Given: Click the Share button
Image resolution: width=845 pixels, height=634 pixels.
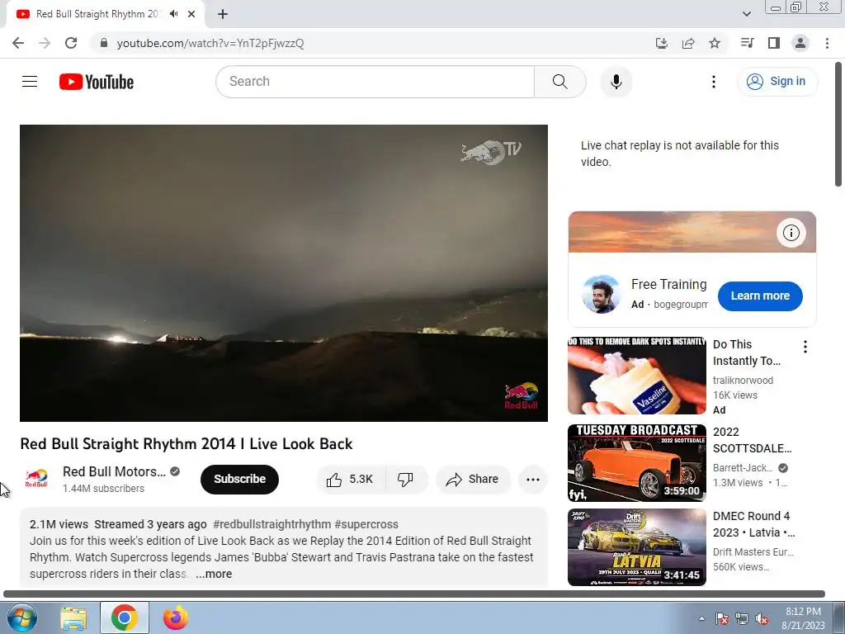Looking at the screenshot, I should 473,480.
